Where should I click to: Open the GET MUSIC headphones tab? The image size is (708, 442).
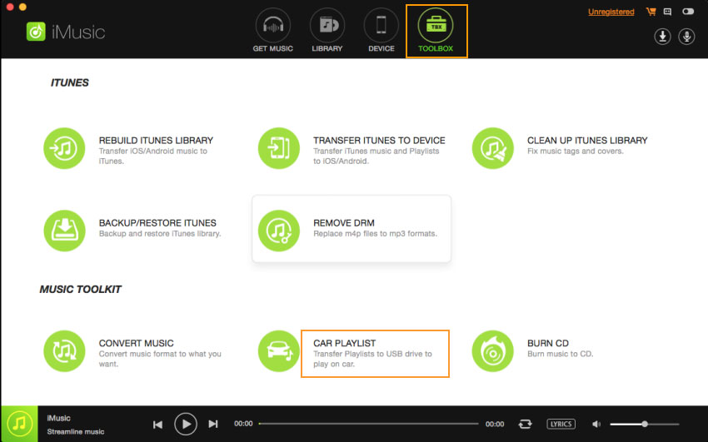click(x=272, y=31)
